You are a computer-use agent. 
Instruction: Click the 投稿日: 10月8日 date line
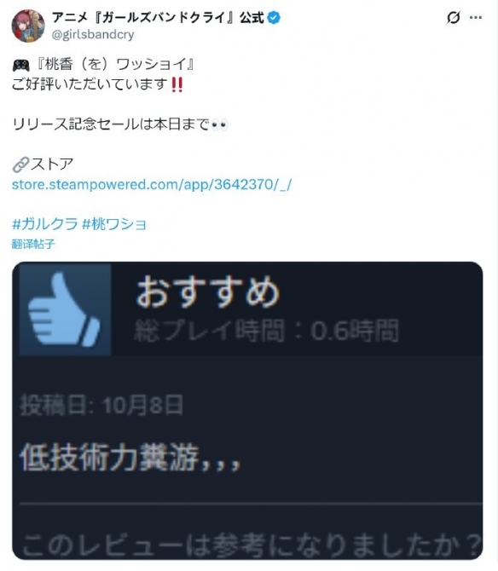click(x=101, y=406)
